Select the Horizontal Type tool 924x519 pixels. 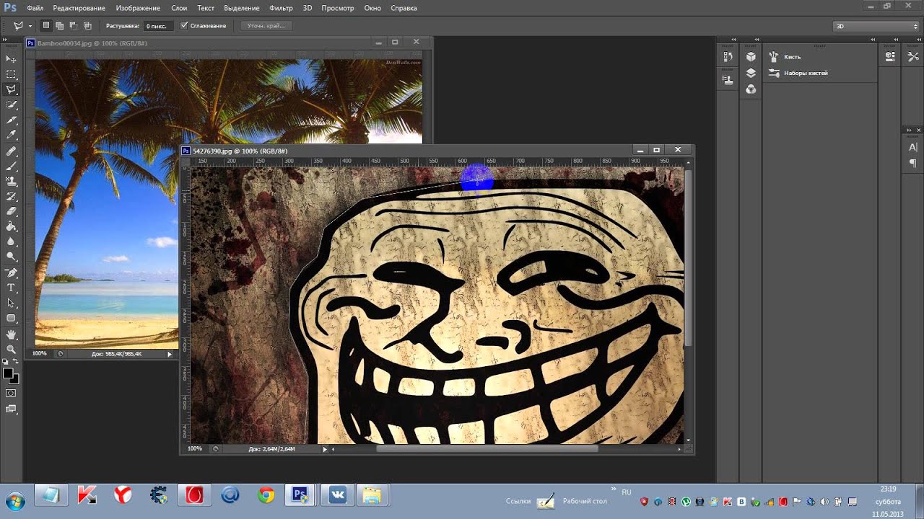(x=11, y=288)
